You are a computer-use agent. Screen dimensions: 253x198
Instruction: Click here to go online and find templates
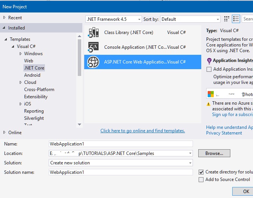click(143, 130)
